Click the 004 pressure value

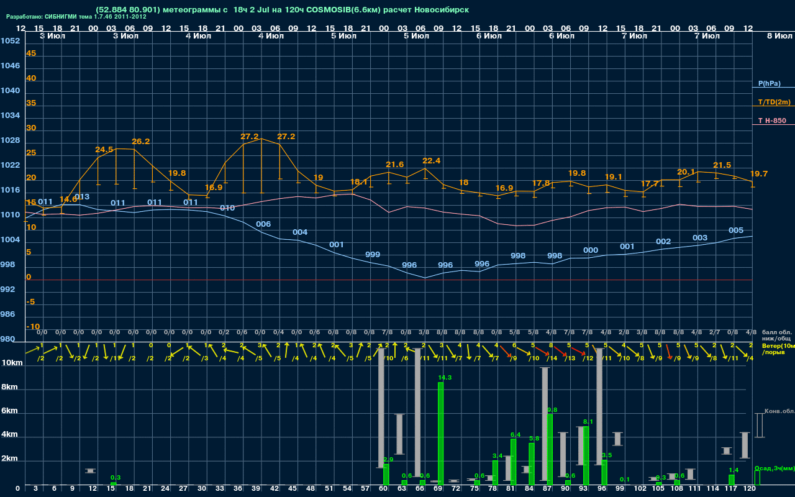pos(300,232)
